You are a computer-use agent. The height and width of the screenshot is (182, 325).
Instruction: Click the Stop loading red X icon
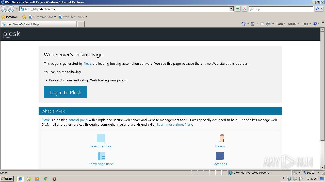(x=245, y=9)
